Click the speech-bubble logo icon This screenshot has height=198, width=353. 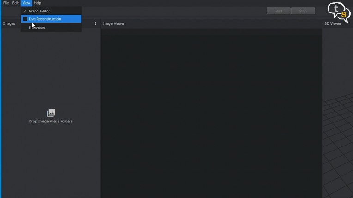[x=339, y=11]
